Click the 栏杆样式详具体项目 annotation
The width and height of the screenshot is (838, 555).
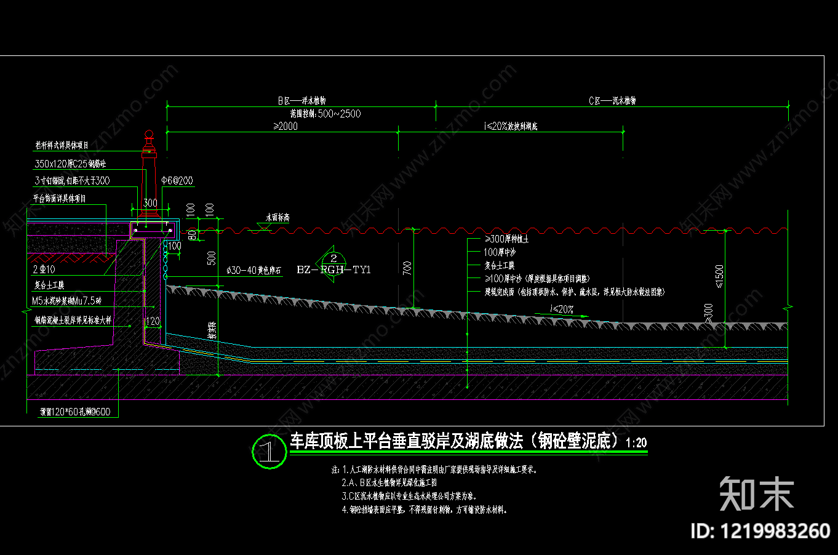click(x=62, y=145)
